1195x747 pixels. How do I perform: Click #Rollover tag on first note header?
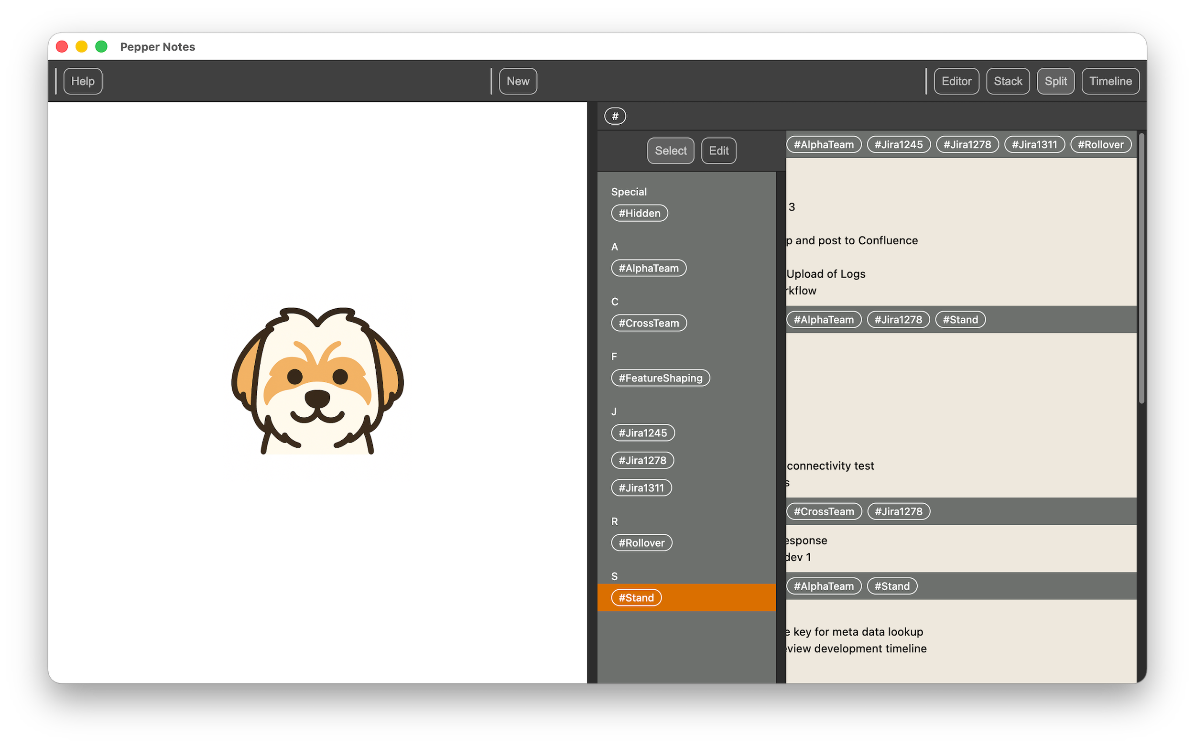(1100, 145)
